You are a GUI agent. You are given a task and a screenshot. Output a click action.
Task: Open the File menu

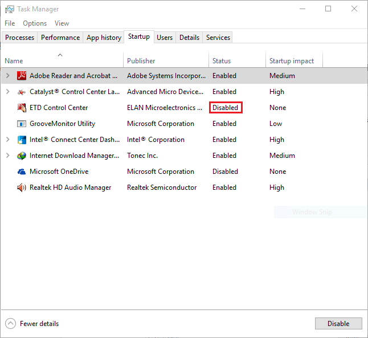[10, 23]
